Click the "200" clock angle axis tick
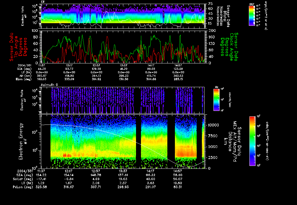 pyautogui.click(x=212, y=31)
